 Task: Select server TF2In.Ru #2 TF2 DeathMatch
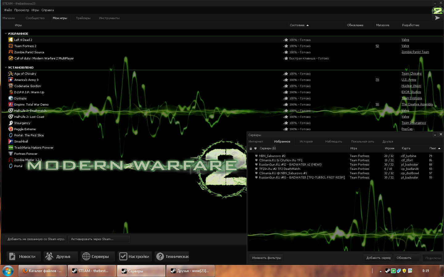pos(345,169)
